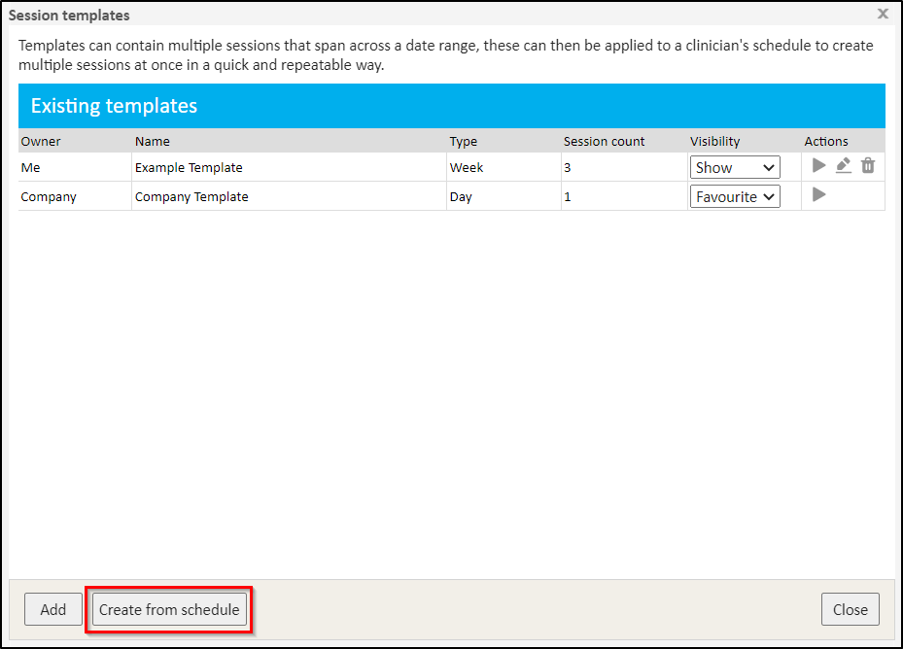This screenshot has height=649, width=903.
Task: Click the Owner column header
Action: [x=41, y=141]
